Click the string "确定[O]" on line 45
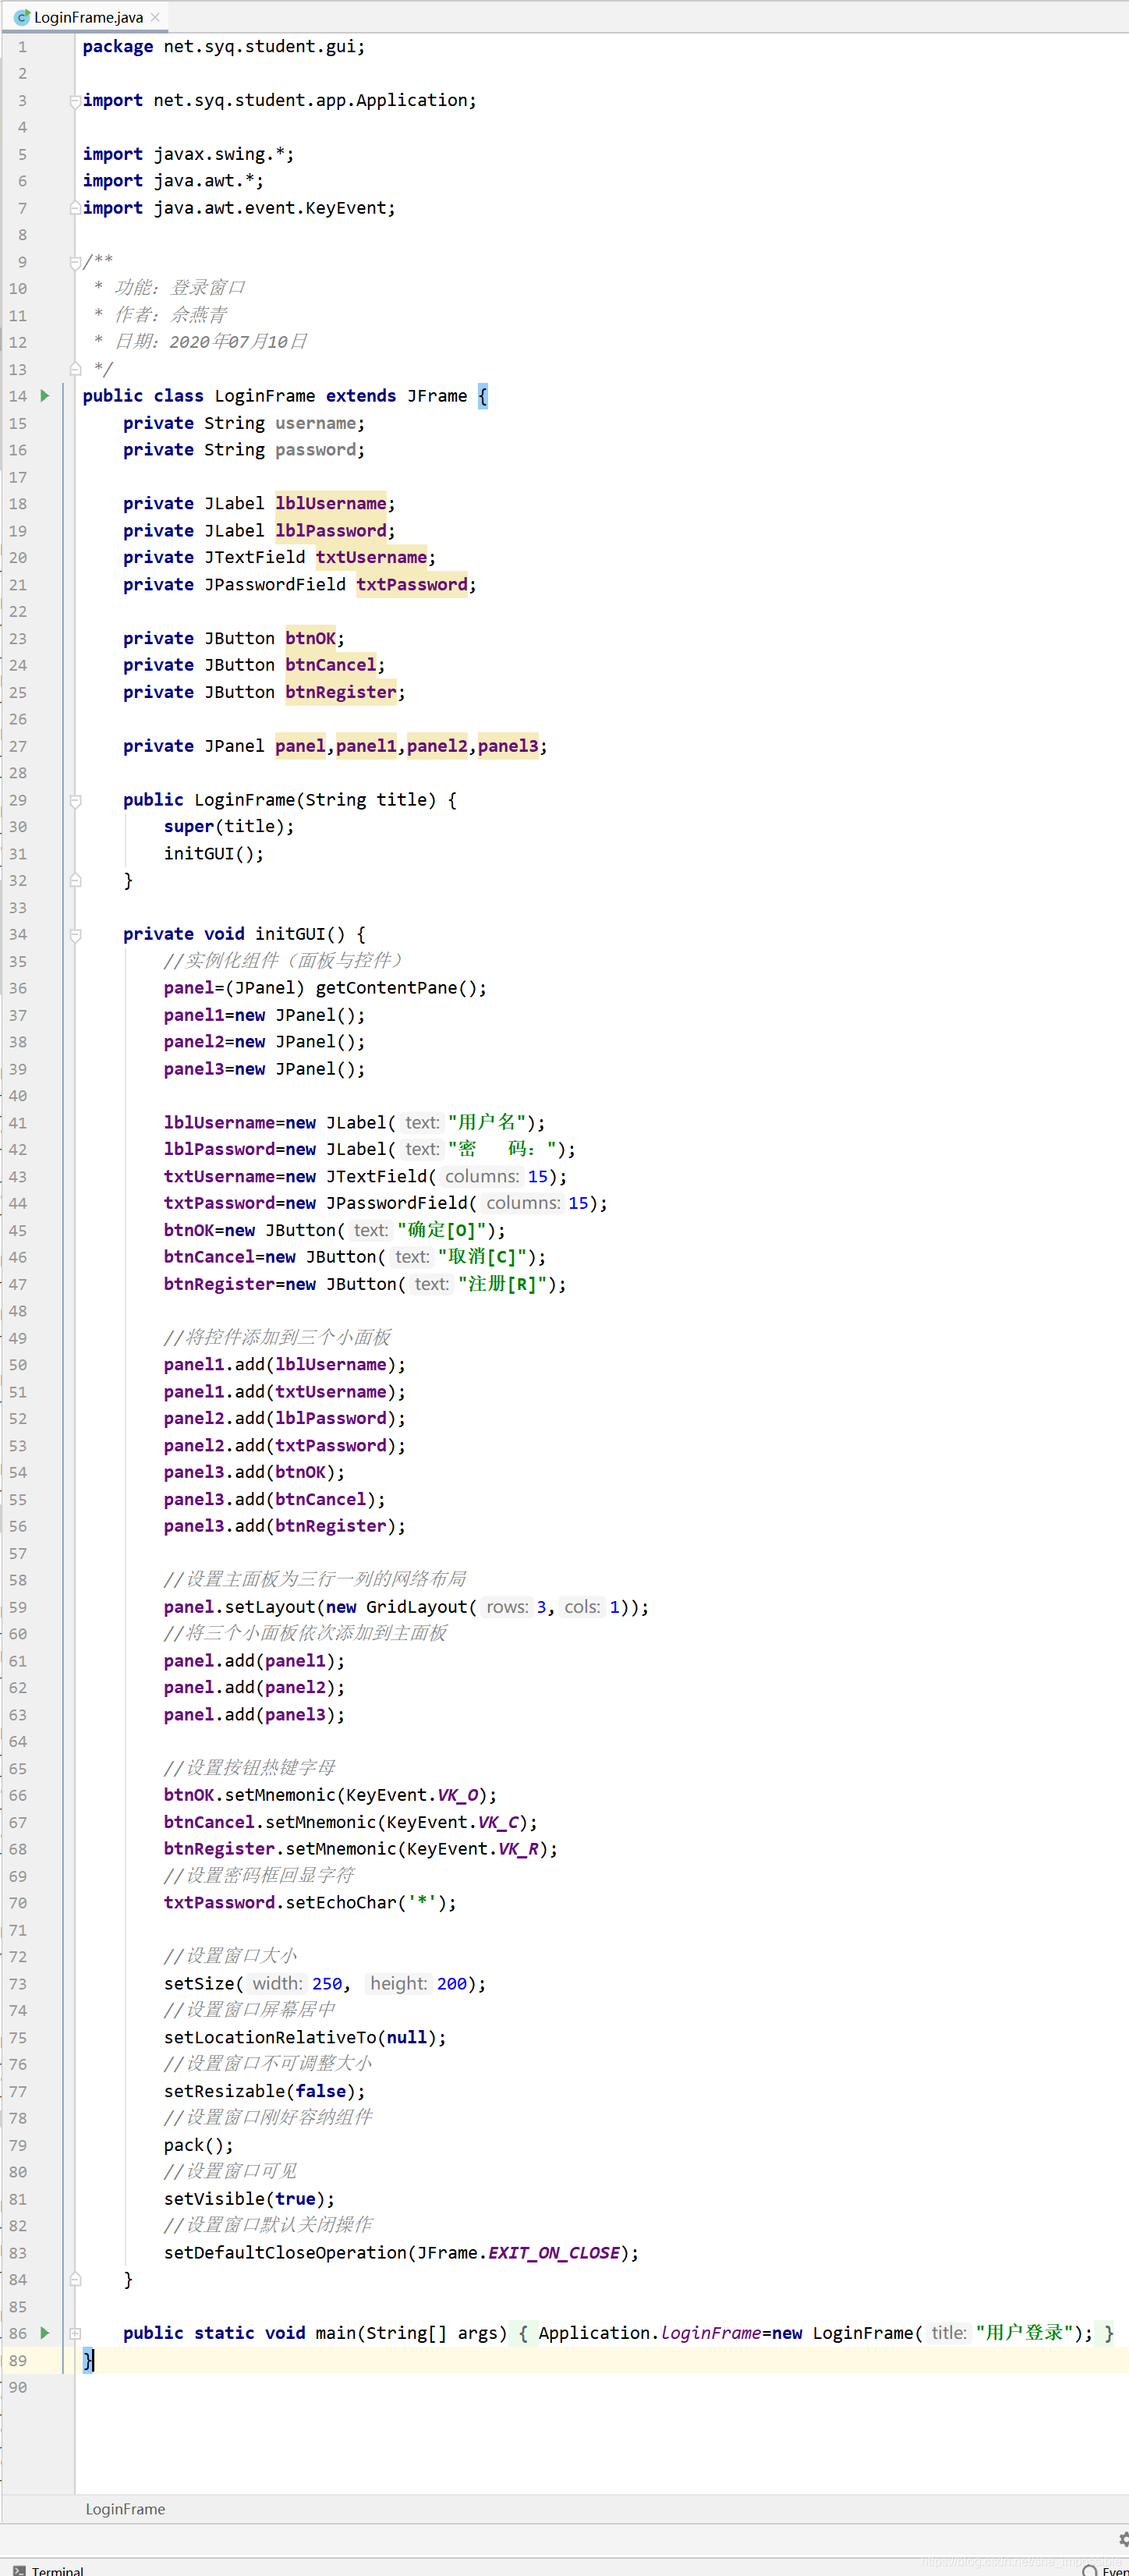Screen dimensions: 1129x2576 441,1230
